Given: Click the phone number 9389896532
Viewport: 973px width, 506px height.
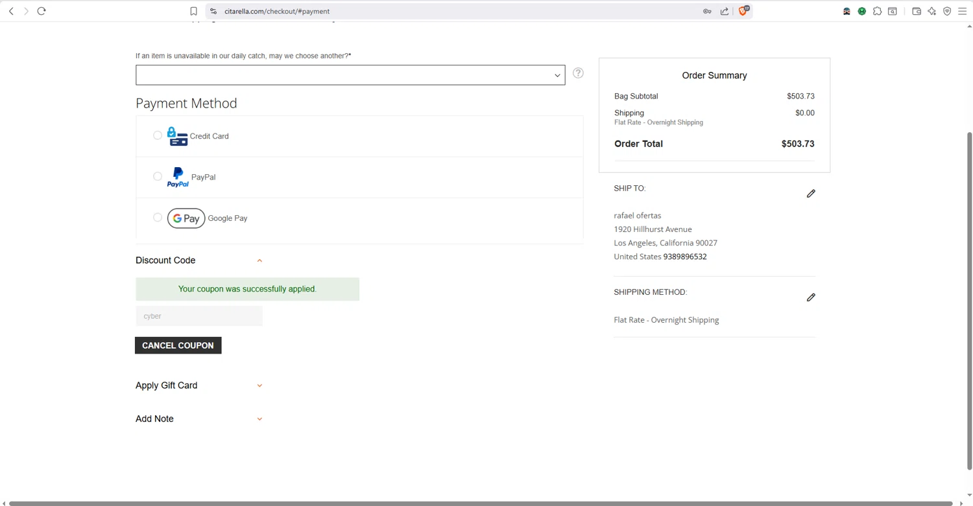Looking at the screenshot, I should point(685,257).
